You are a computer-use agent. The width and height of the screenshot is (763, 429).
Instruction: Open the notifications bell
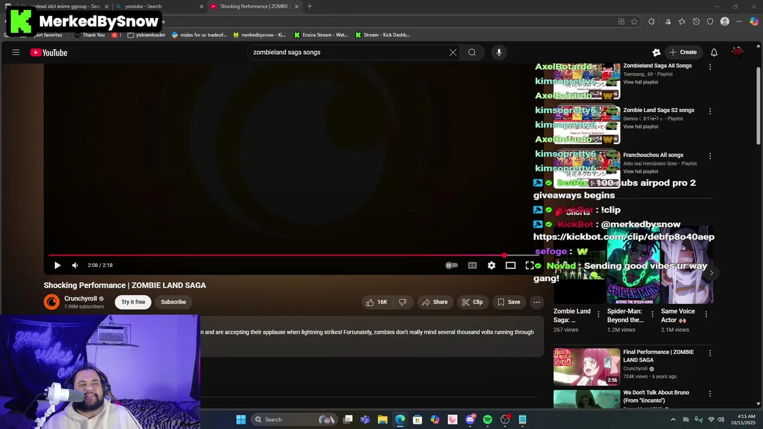pyautogui.click(x=714, y=52)
